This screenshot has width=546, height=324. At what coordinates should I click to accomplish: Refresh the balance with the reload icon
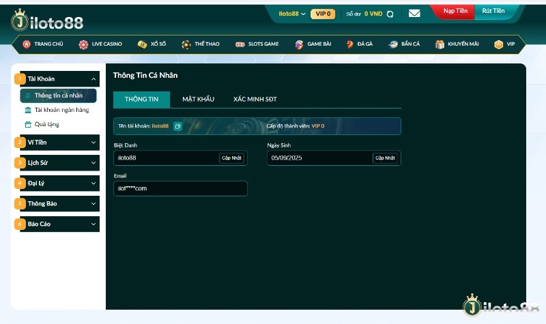pyautogui.click(x=390, y=14)
